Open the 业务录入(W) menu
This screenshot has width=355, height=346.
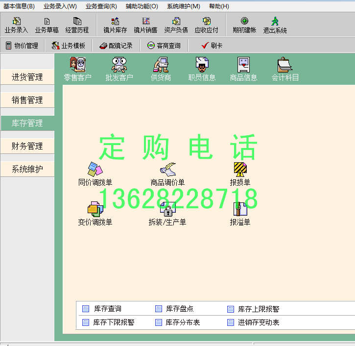60,6
